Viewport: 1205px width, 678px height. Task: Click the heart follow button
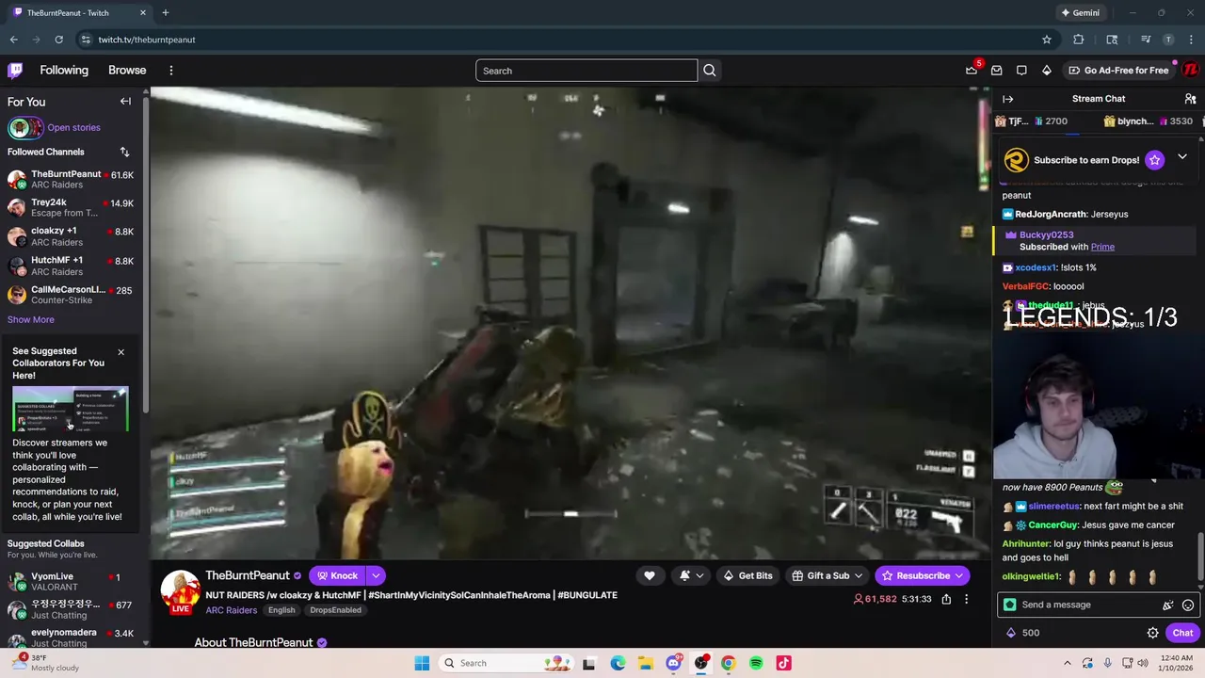(x=649, y=575)
